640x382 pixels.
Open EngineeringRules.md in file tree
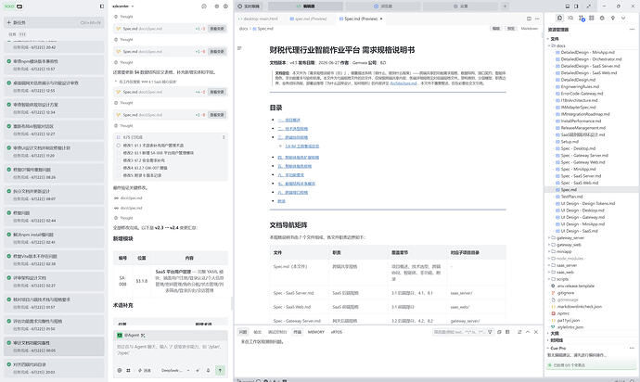(x=580, y=86)
